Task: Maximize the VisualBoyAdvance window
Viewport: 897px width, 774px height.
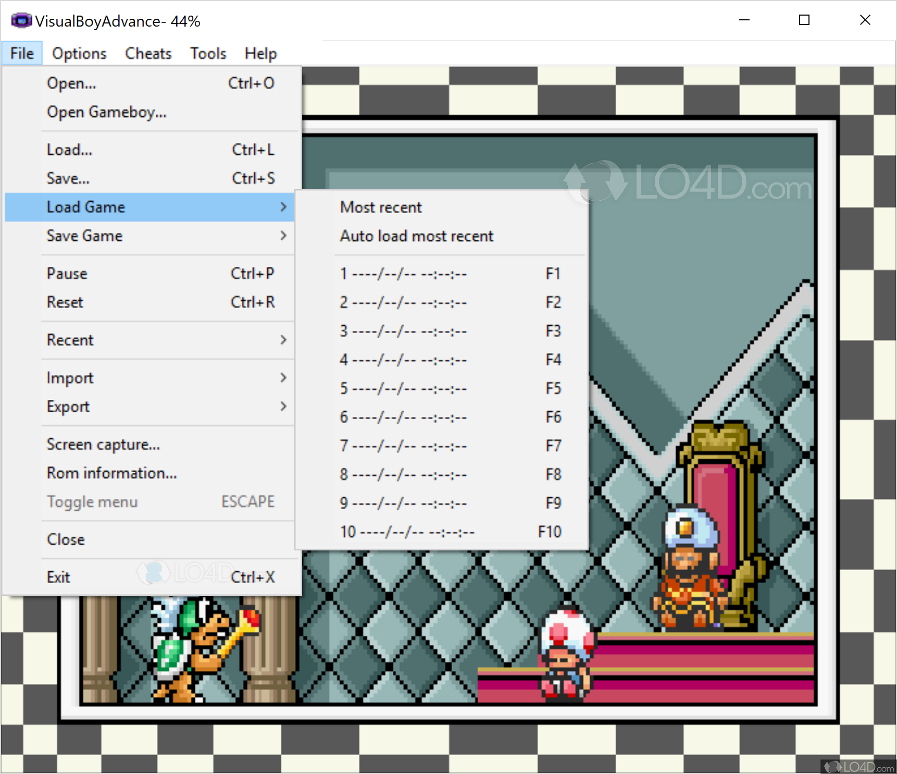Action: click(804, 20)
